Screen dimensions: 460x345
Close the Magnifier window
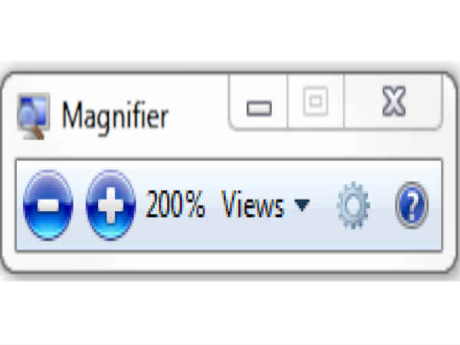pos(393,102)
